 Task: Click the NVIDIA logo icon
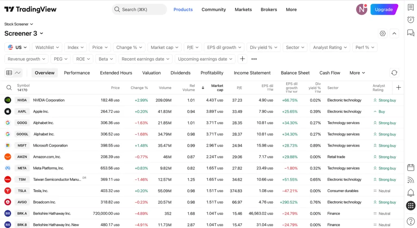8,100
